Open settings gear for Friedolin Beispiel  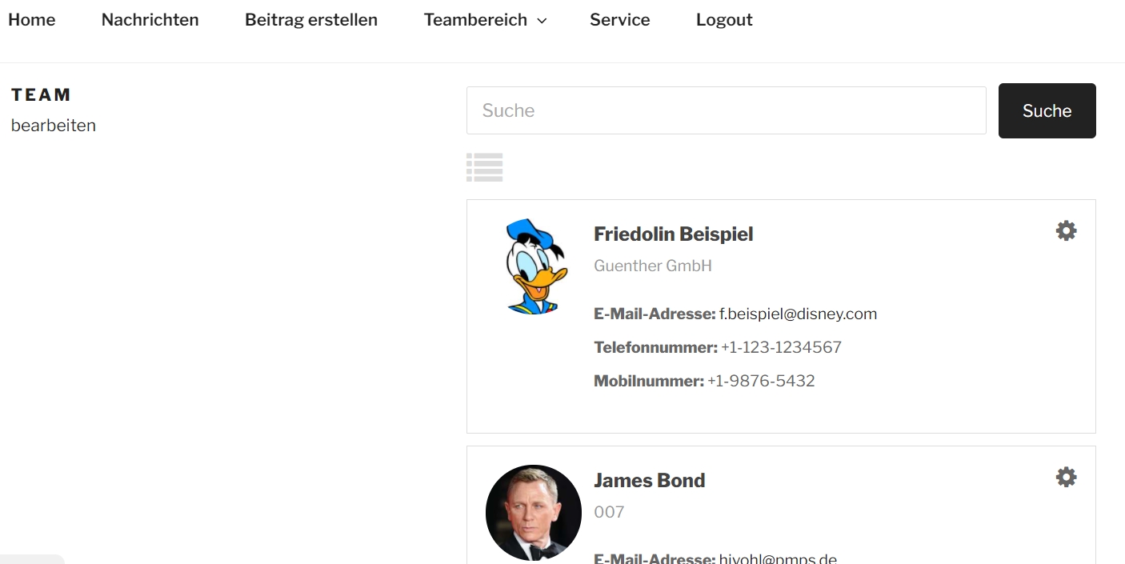pos(1066,231)
